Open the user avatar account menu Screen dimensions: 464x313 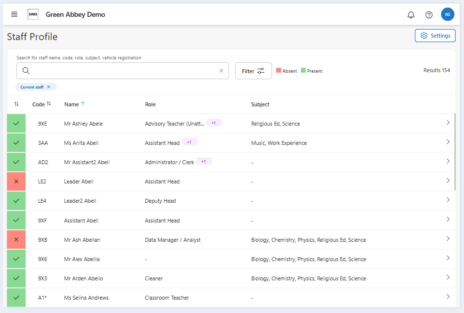pos(447,14)
